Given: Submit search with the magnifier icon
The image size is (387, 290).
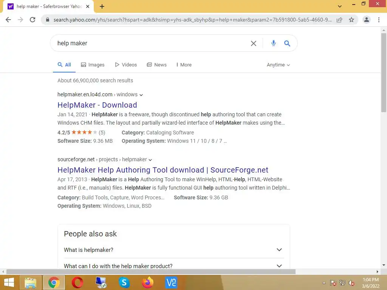Looking at the screenshot, I should (x=287, y=43).
